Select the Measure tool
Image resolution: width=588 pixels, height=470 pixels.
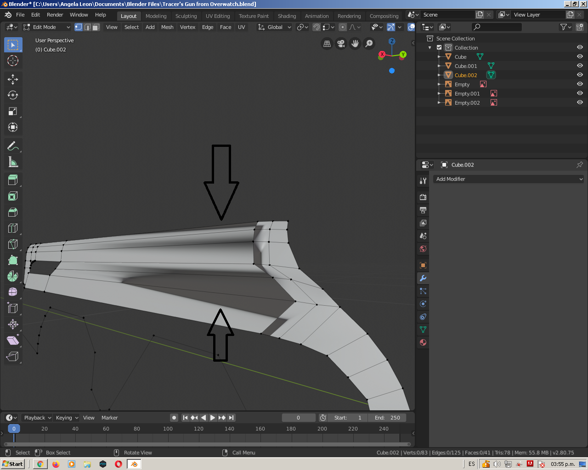[x=13, y=162]
